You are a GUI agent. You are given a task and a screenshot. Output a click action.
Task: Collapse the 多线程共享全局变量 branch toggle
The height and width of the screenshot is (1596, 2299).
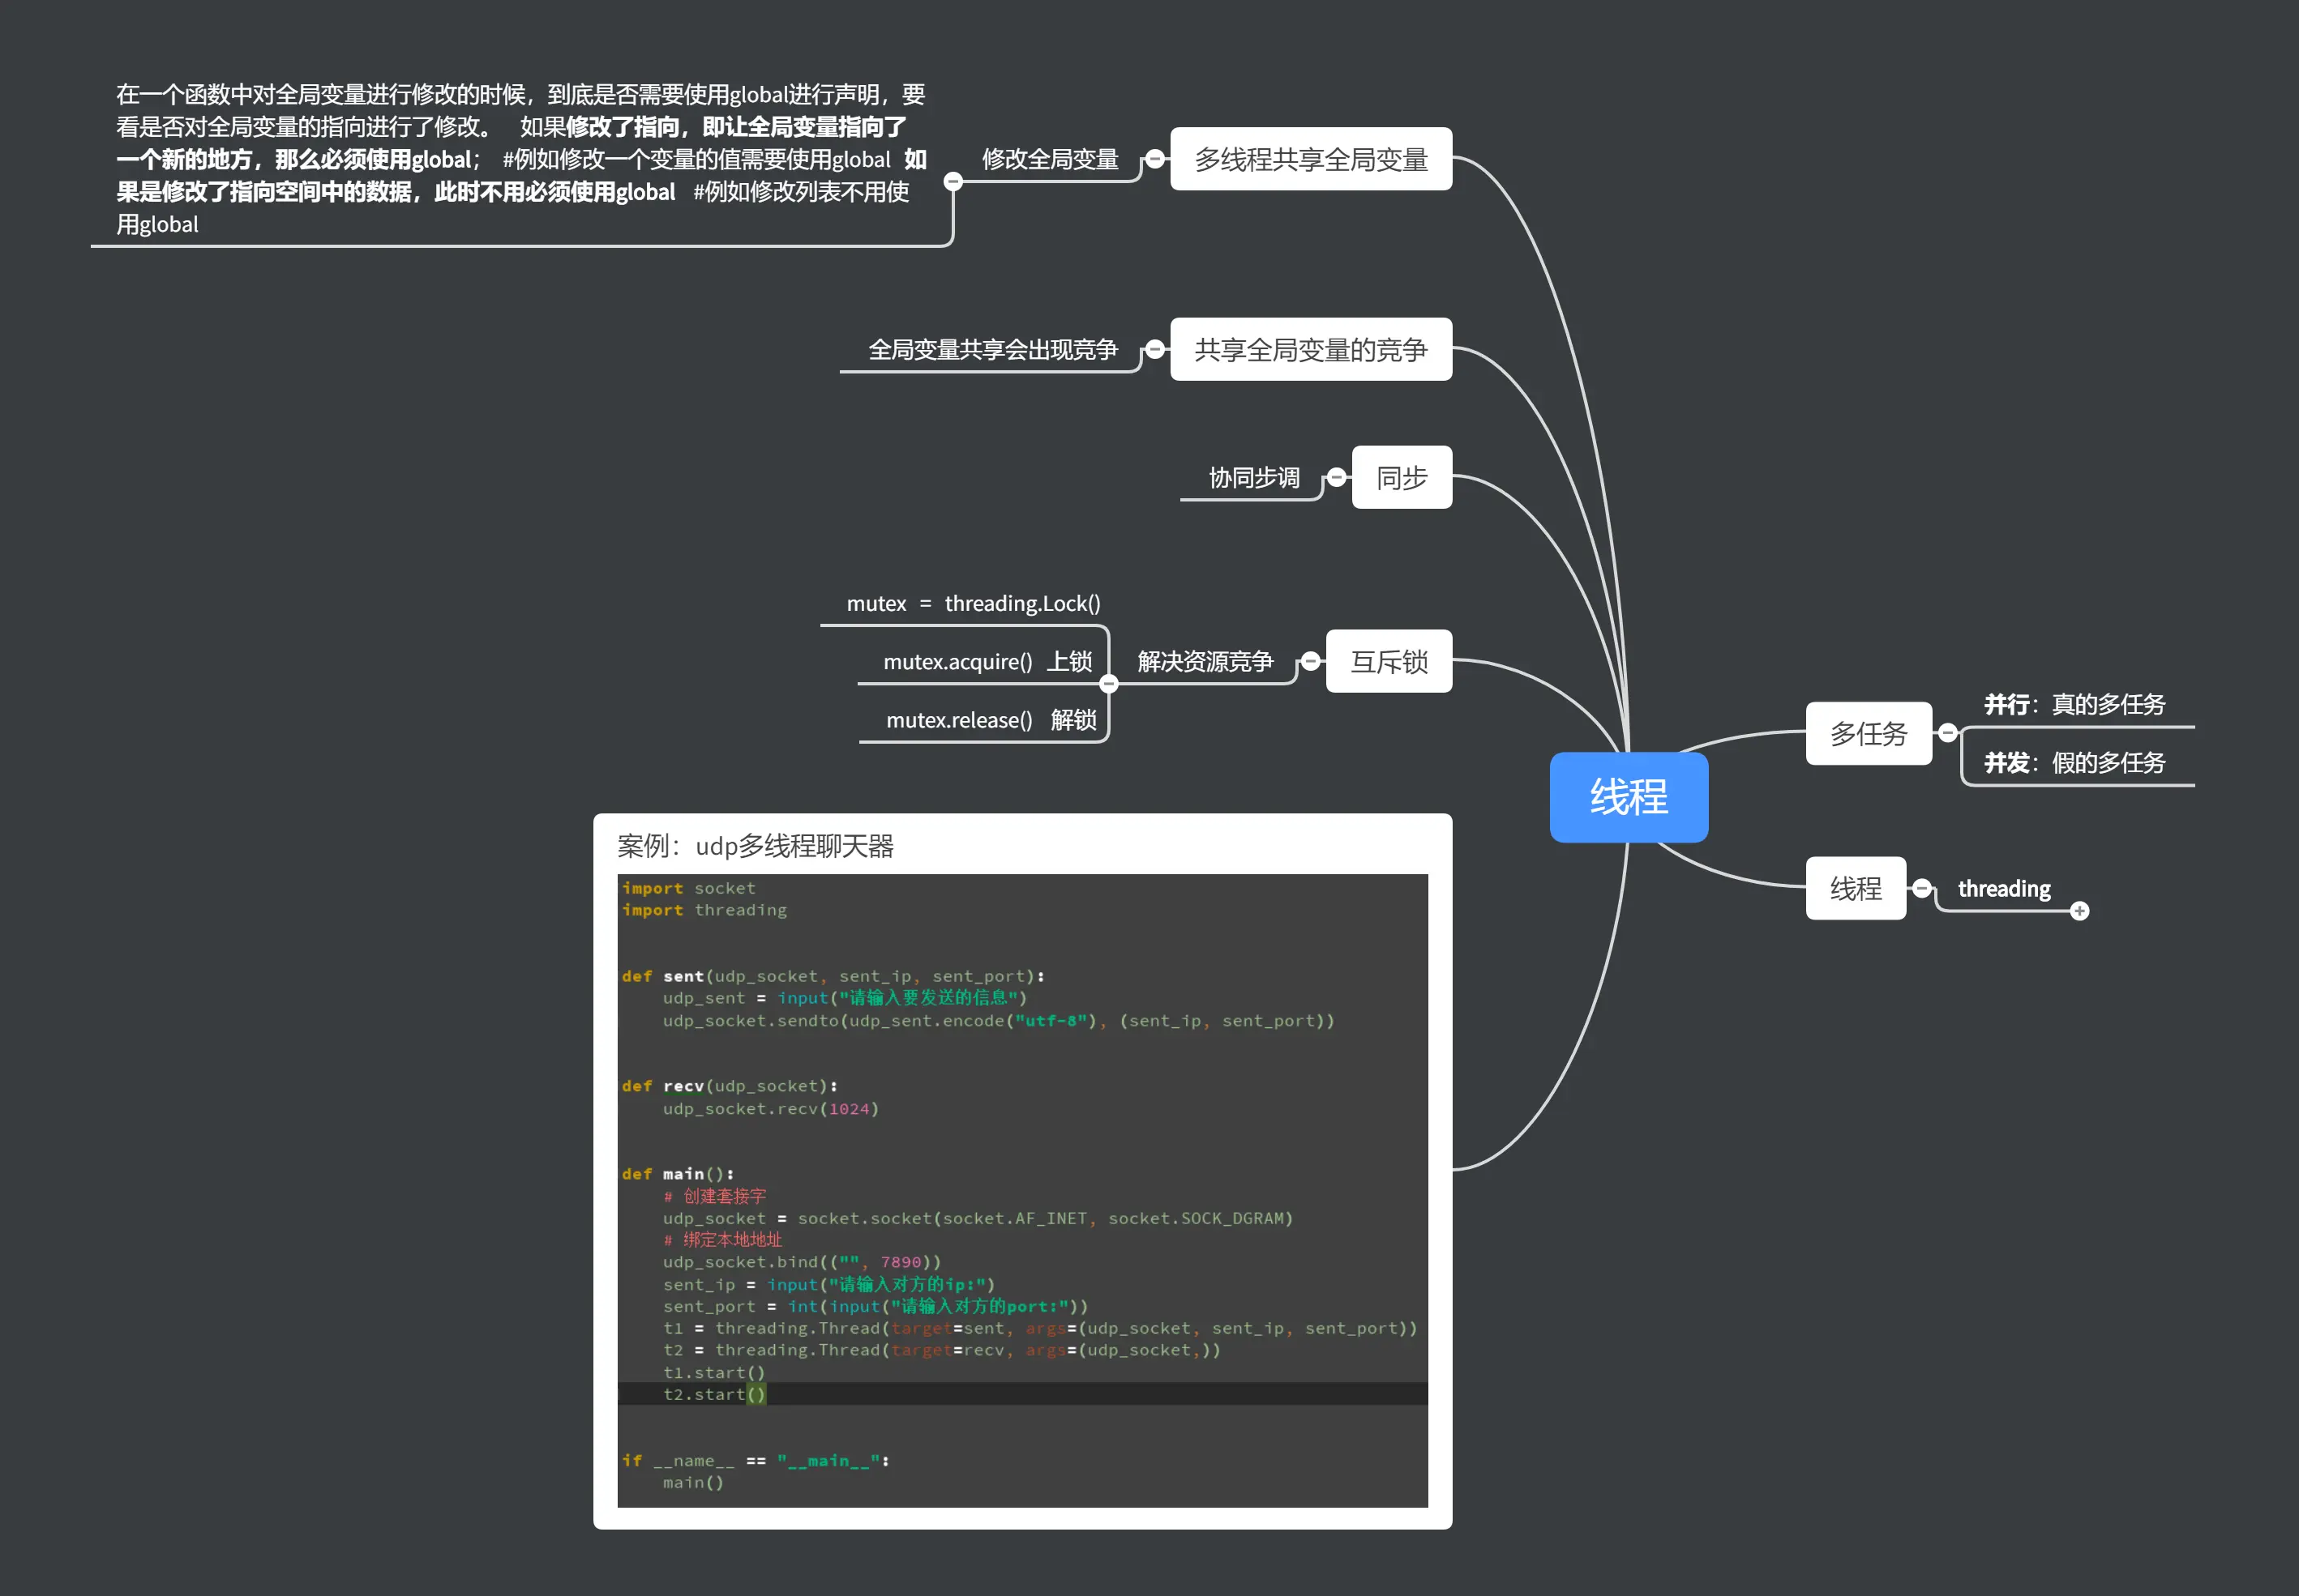pyautogui.click(x=1154, y=159)
